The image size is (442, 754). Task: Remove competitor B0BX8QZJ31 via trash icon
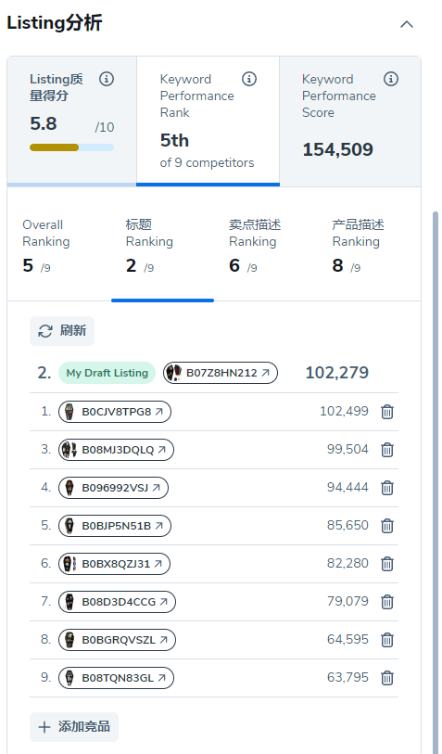click(x=387, y=564)
